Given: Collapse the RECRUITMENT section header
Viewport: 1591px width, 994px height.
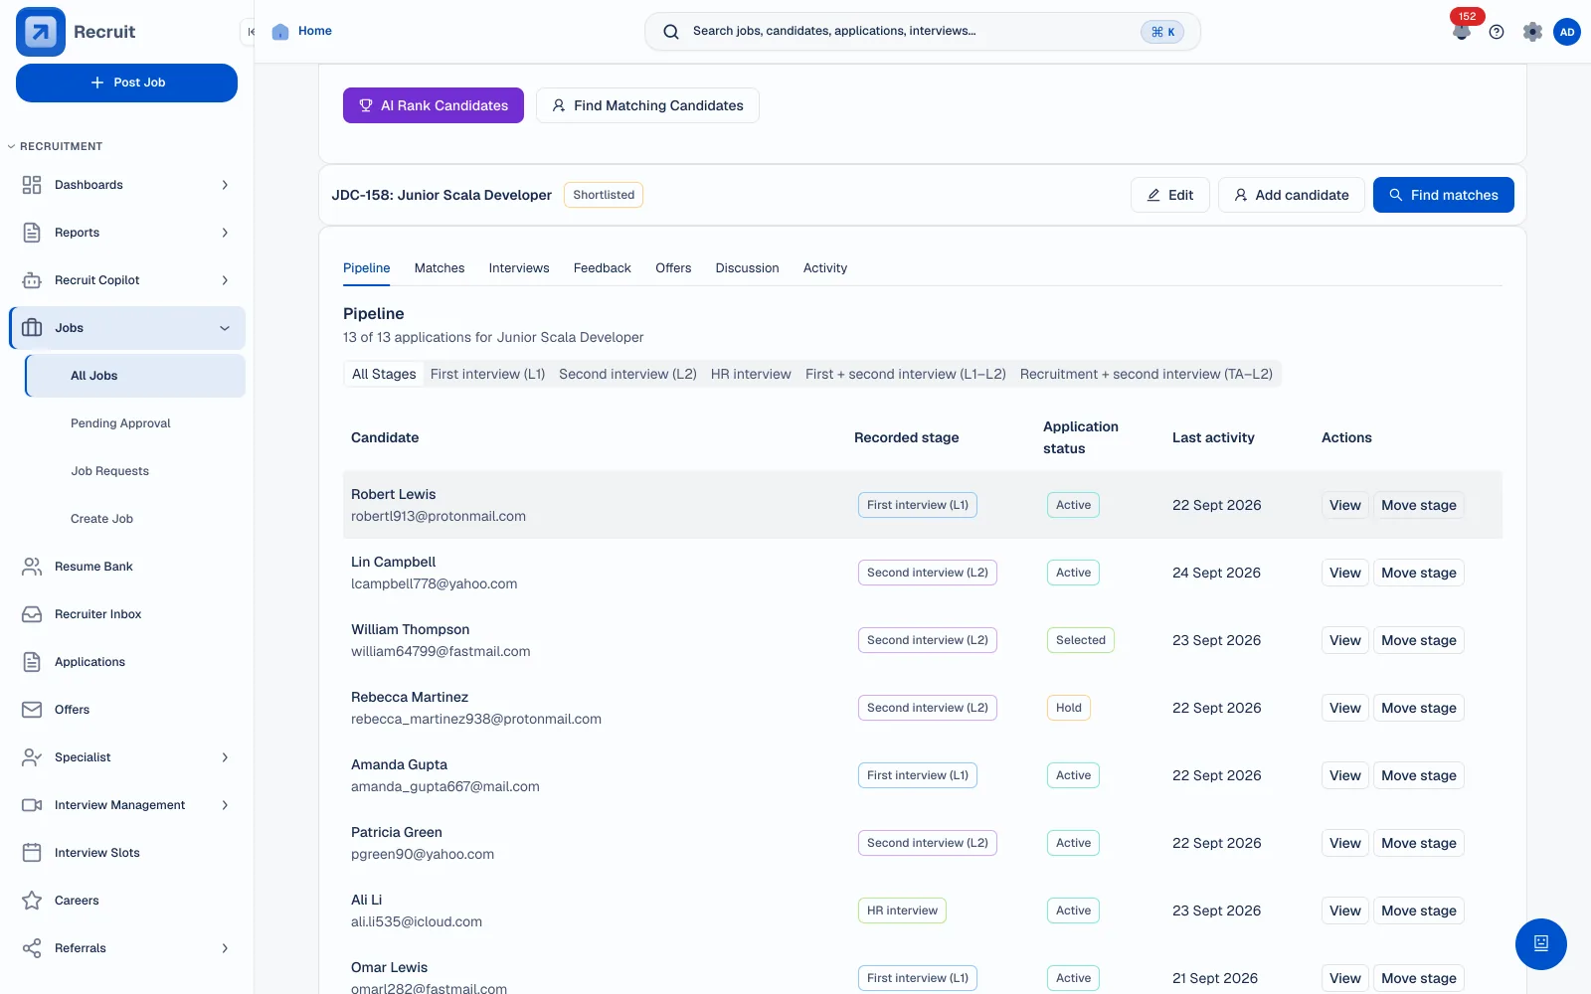Looking at the screenshot, I should [55, 146].
